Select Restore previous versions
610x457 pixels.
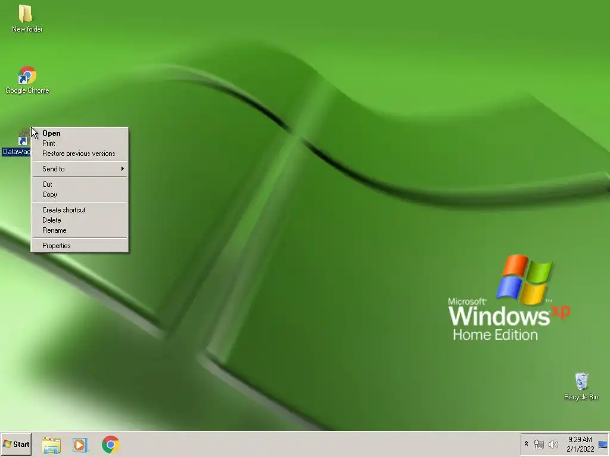pyautogui.click(x=80, y=154)
